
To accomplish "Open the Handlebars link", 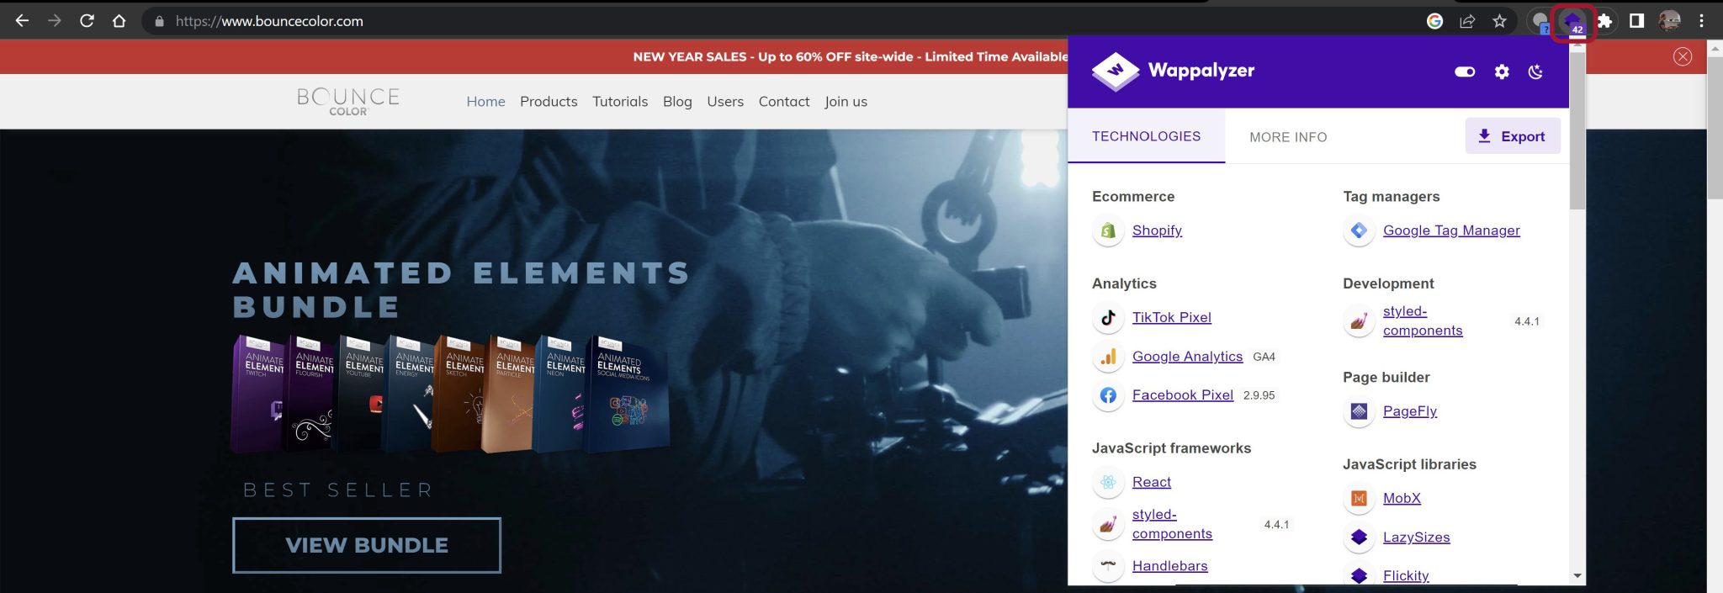I will (x=1169, y=566).
